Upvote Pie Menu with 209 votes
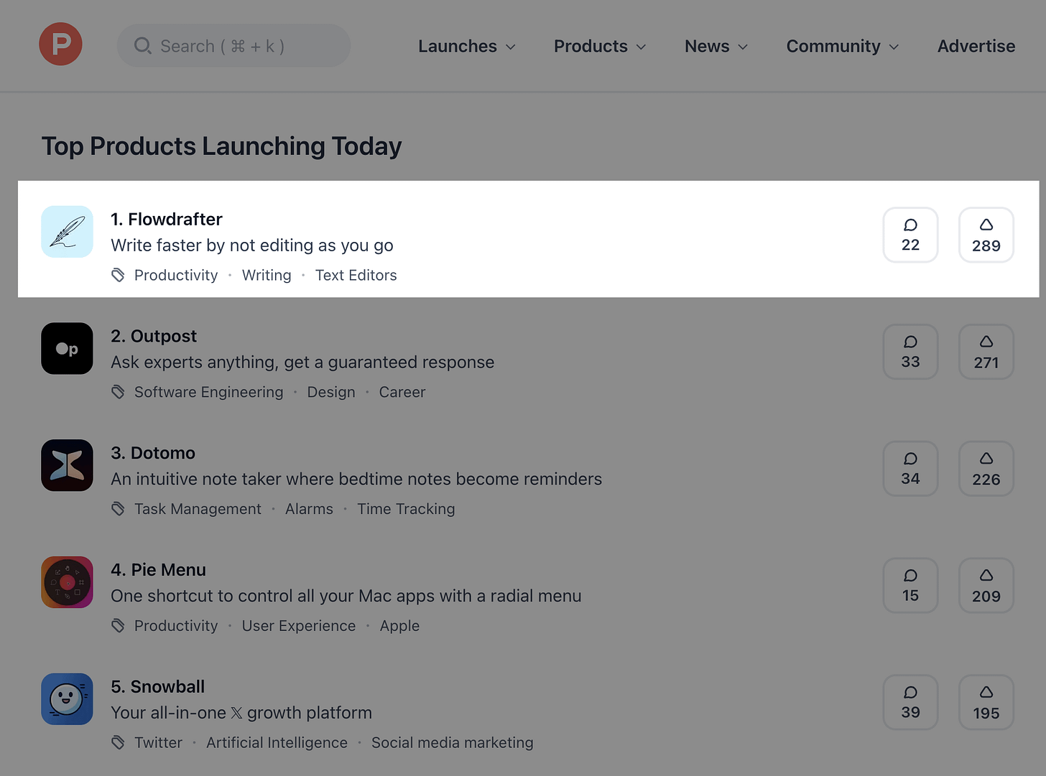Screen dimensions: 1046x776 (x=986, y=586)
